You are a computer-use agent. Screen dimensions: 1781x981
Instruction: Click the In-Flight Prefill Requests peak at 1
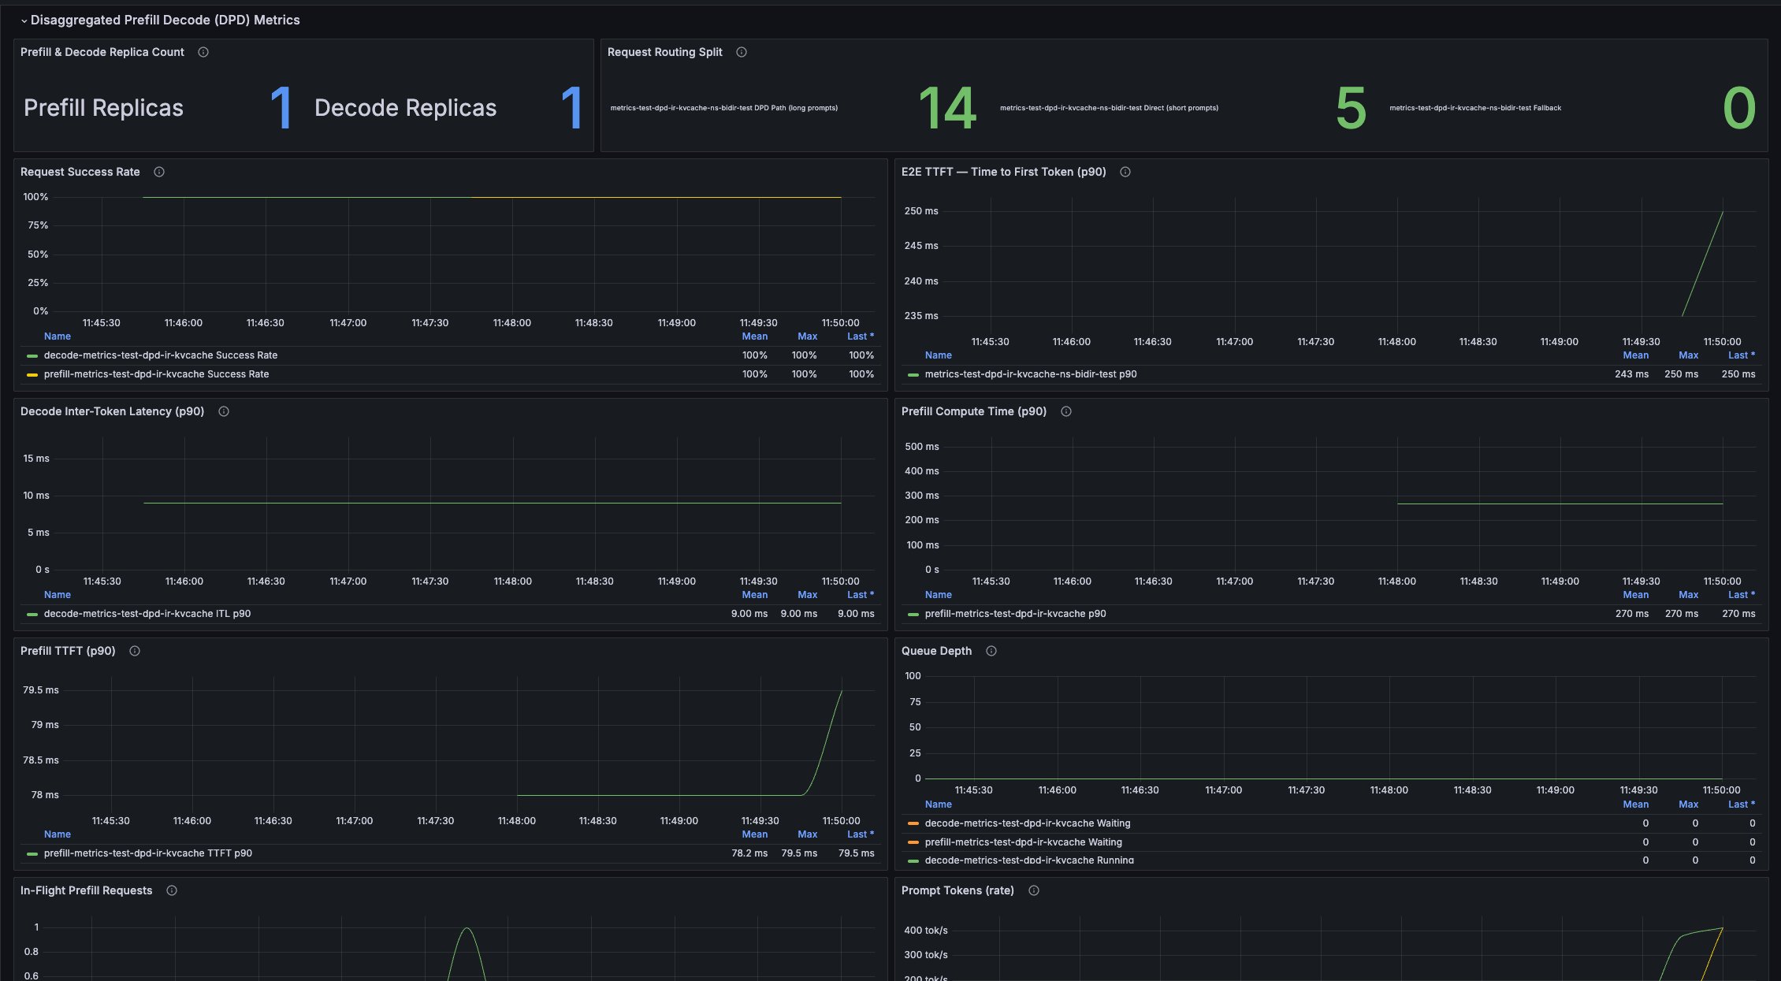(x=467, y=928)
